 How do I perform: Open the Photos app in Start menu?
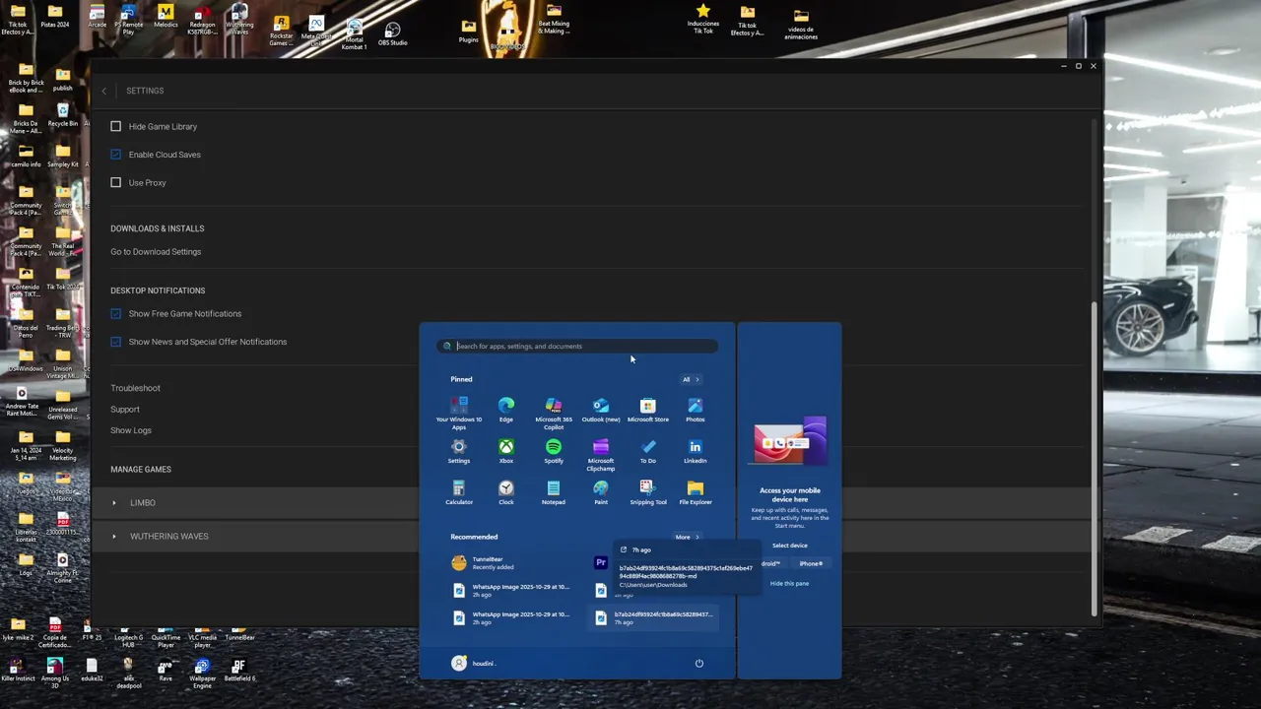(696, 410)
